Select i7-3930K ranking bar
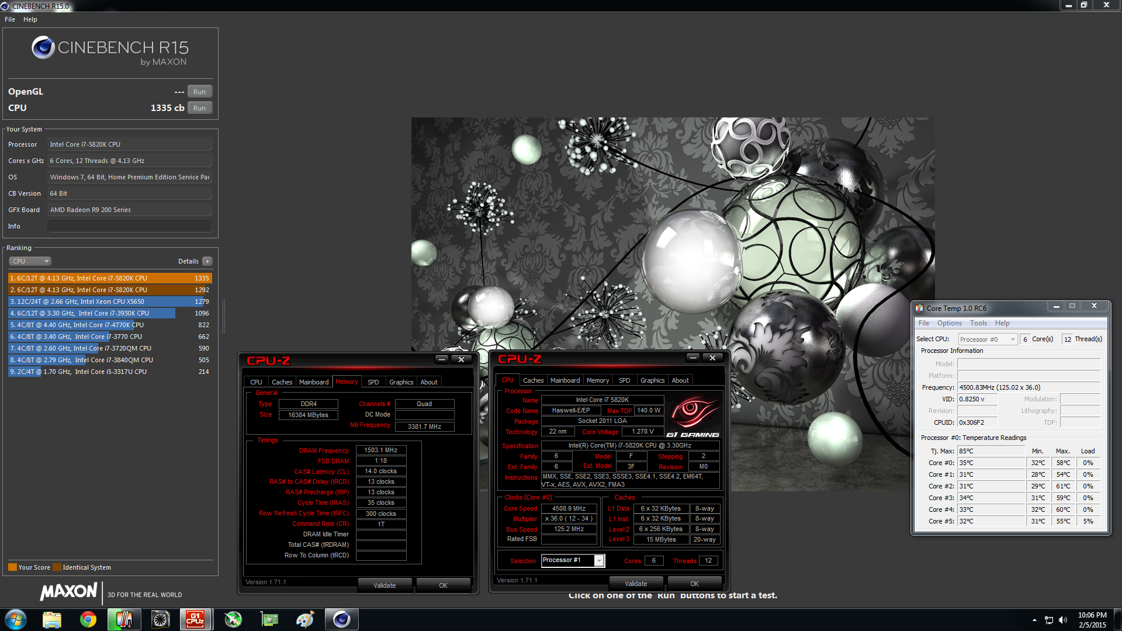Screen dimensions: 1122x631 pyautogui.click(x=110, y=313)
